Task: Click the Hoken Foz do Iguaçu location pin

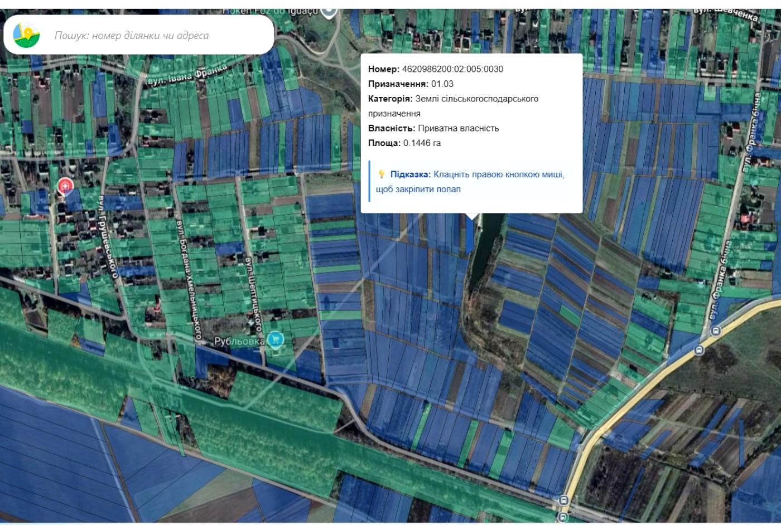Action: pyautogui.click(x=330, y=9)
